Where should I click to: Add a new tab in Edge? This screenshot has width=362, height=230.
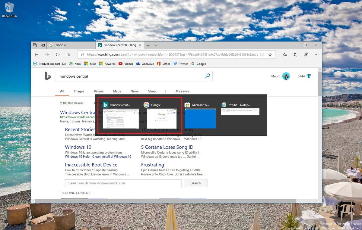click(x=148, y=45)
